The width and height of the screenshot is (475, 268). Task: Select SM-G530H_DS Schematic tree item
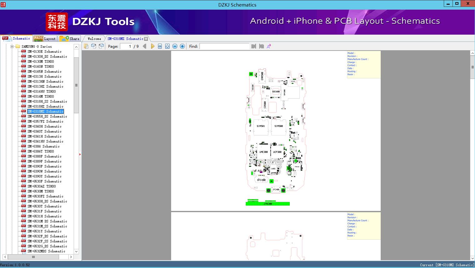[47, 201]
